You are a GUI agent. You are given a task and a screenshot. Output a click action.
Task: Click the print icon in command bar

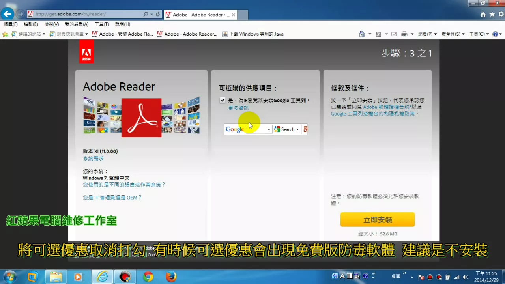[404, 34]
